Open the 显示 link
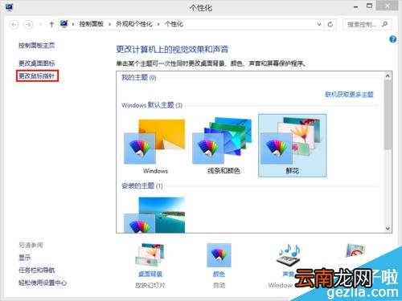 pos(25,258)
